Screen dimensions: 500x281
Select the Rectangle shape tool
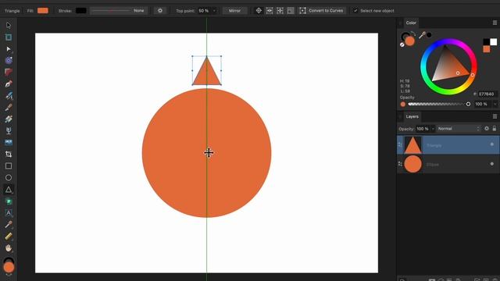click(9, 166)
